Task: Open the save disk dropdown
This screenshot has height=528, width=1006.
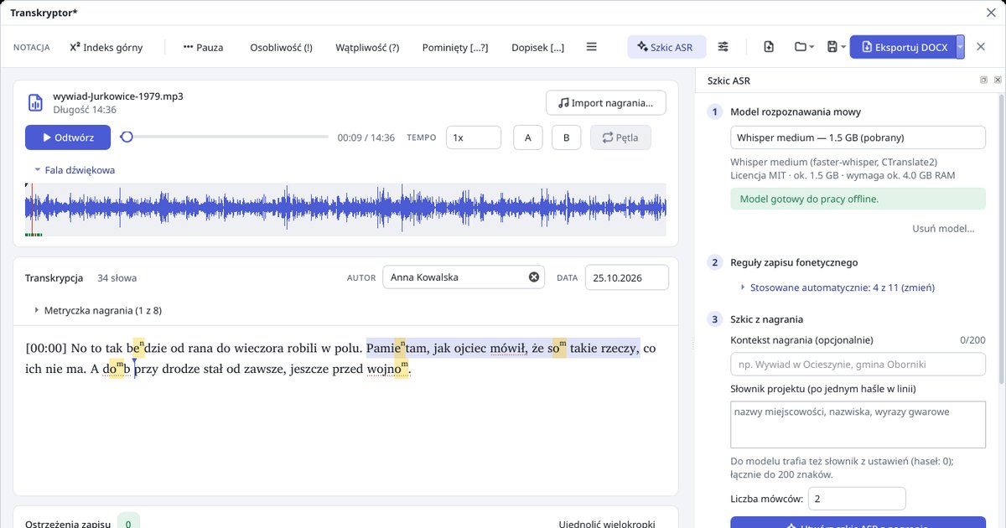Action: (x=835, y=47)
